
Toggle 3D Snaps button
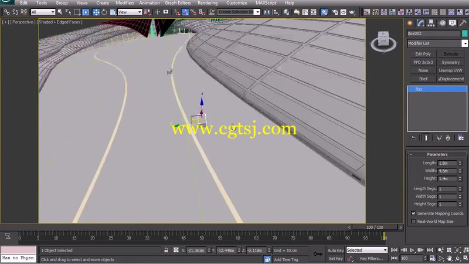coord(177,12)
